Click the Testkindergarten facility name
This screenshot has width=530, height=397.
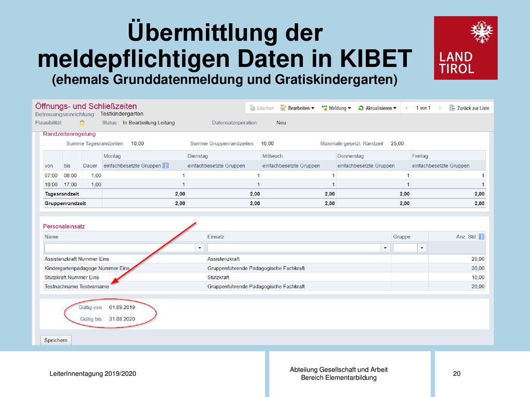tap(122, 114)
